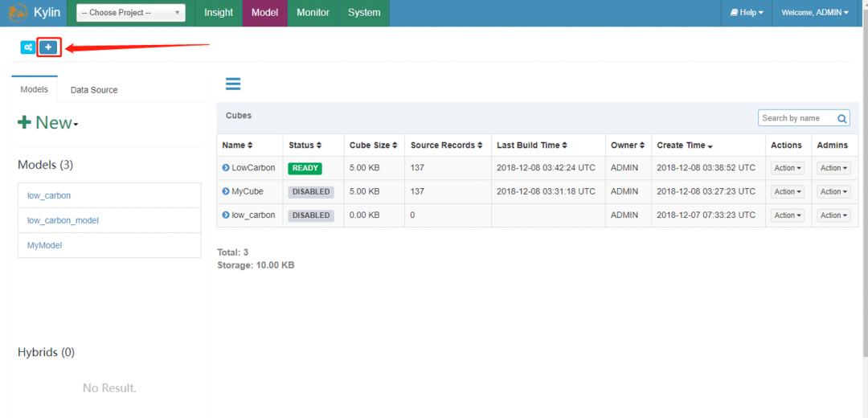Sort cubes by Owner column
This screenshot has width=868, height=418.
(628, 145)
